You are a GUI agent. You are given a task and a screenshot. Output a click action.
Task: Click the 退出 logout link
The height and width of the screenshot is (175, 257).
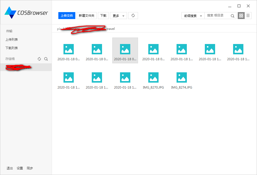10,168
